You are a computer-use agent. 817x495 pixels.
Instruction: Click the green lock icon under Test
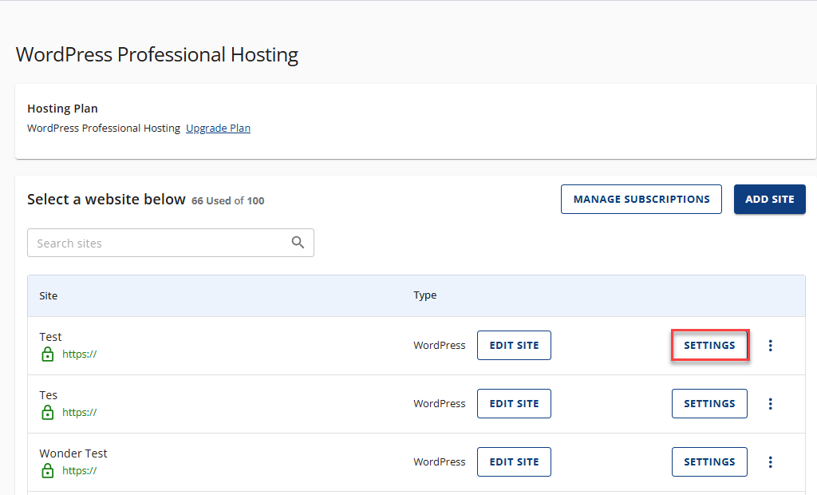47,354
